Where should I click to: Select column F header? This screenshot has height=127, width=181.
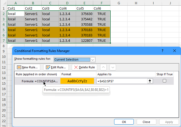102,3
